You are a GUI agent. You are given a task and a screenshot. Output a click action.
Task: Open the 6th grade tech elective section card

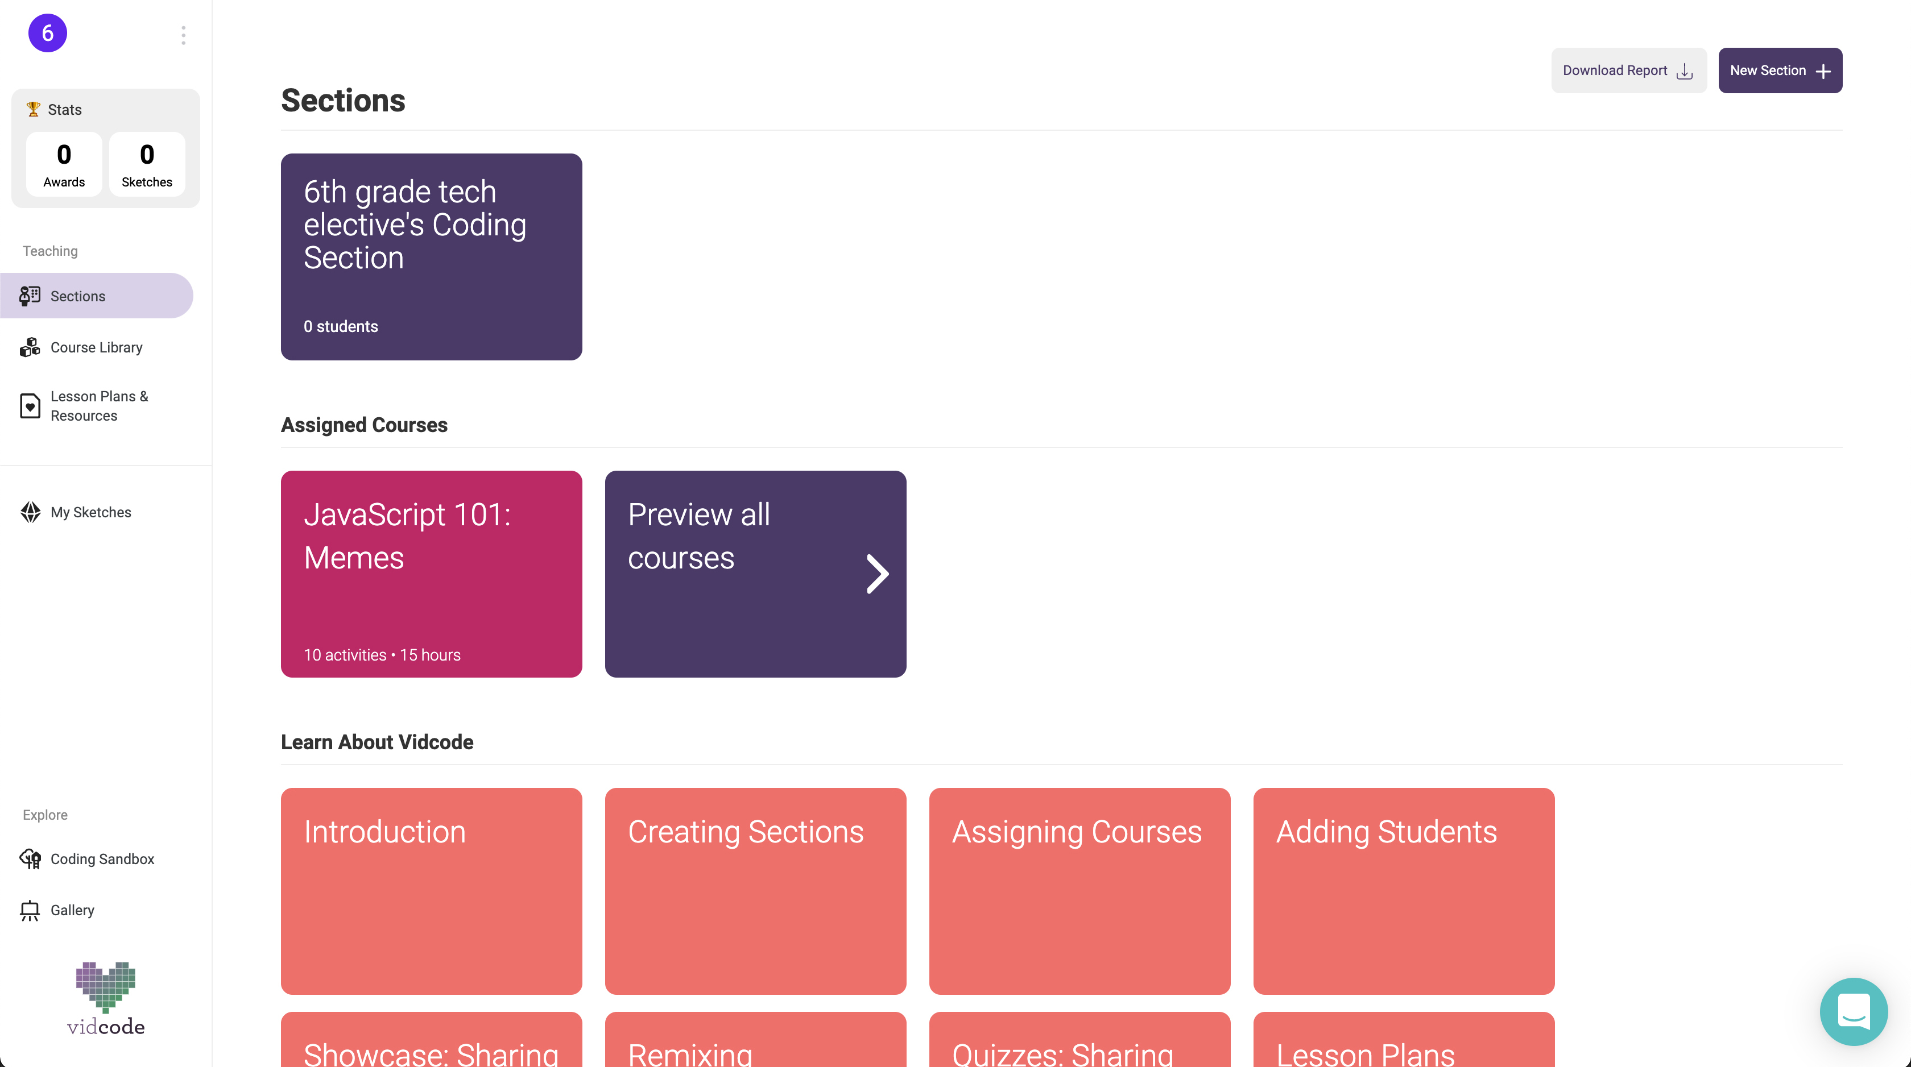431,256
